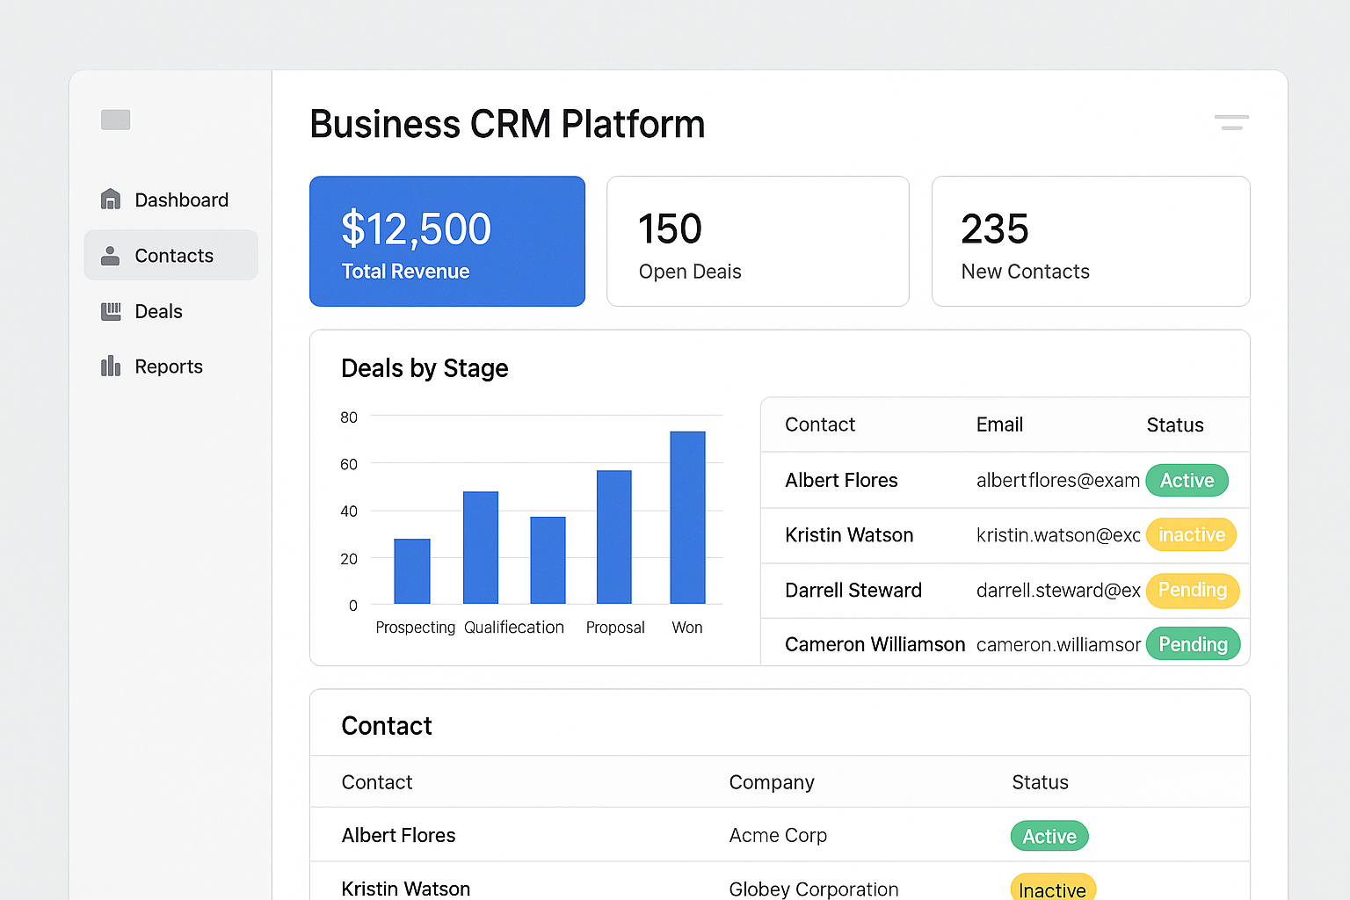This screenshot has height=900, width=1350.
Task: Switch to the Reports section in sidebar
Action: coord(168,367)
